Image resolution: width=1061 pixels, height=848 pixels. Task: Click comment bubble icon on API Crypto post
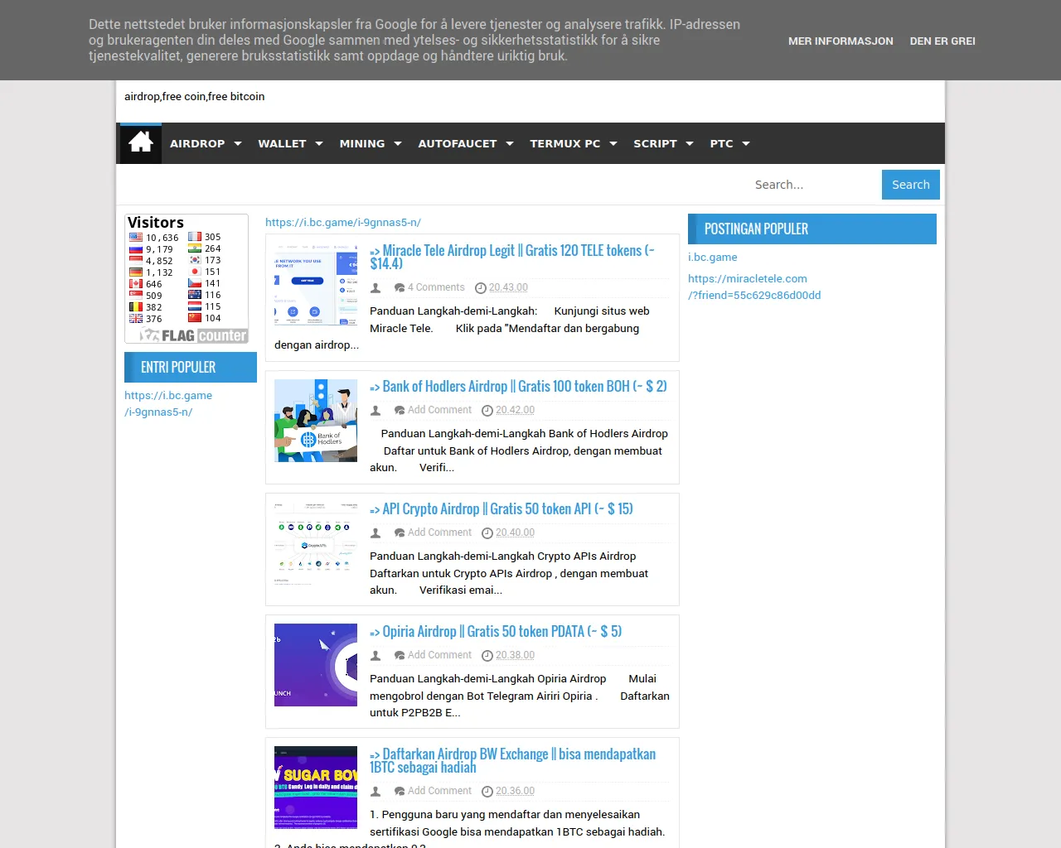tap(400, 533)
